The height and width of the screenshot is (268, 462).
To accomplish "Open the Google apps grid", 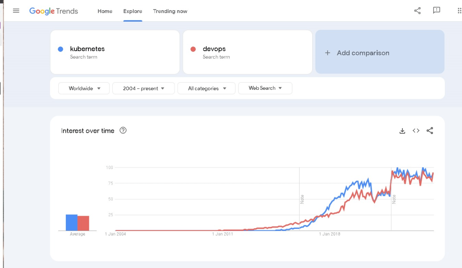I will 459,11.
